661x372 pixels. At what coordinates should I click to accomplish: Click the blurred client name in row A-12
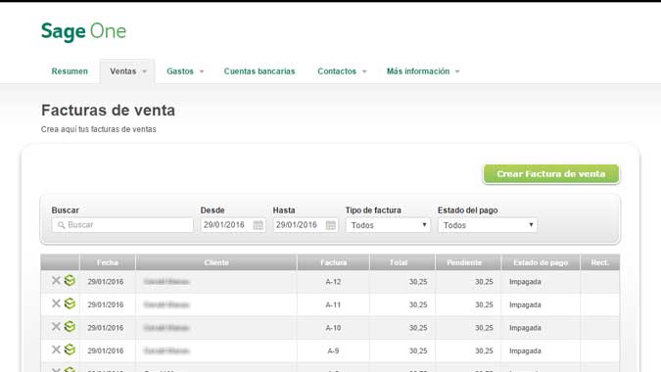(x=166, y=281)
